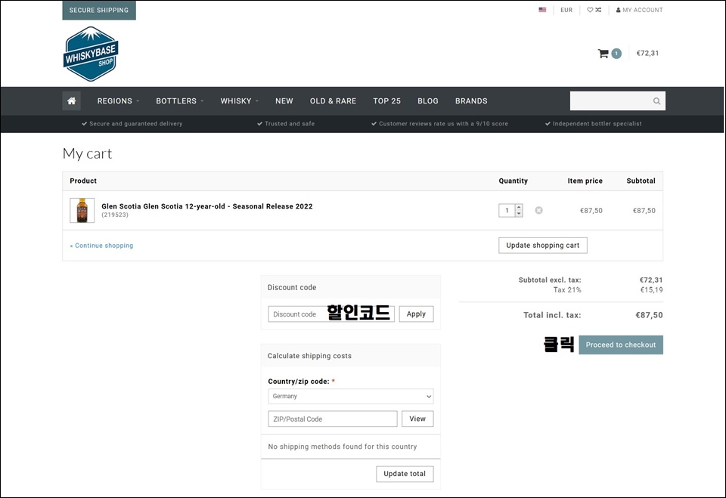Screen dimensions: 726x498
Task: Open the shopping cart icon in header
Action: click(x=603, y=54)
